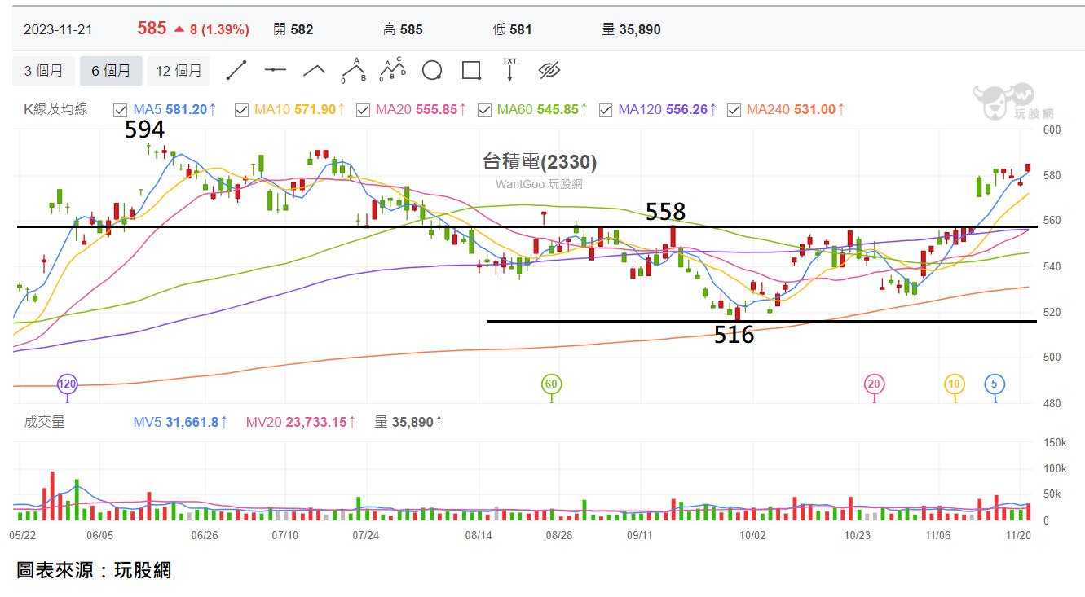Click the 量 35,890 volume in header
Screen dimensions: 1085x597
[631, 29]
